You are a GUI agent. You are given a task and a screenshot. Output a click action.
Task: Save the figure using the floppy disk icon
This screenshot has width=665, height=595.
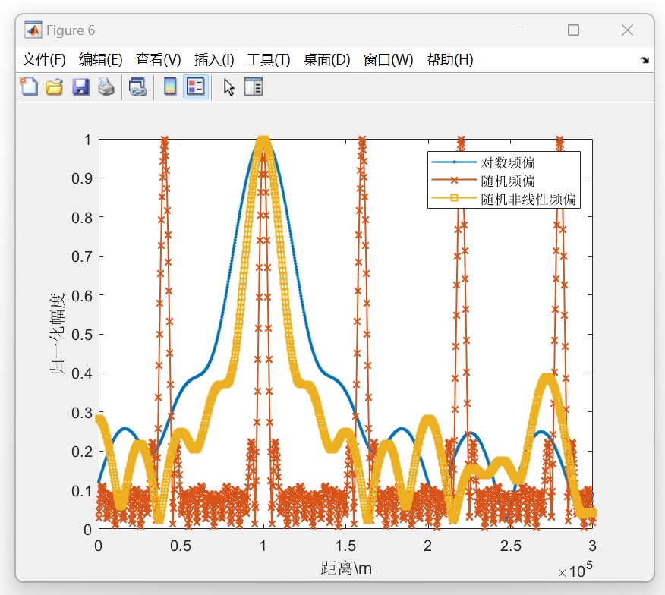(80, 87)
